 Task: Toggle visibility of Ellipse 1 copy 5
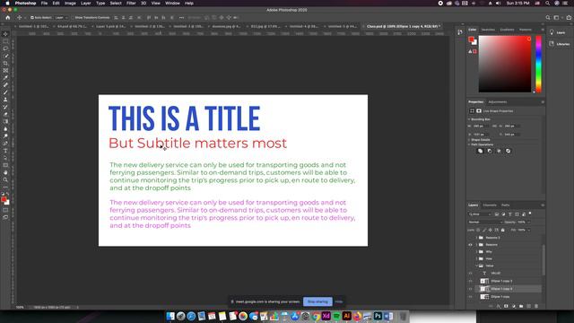click(470, 281)
